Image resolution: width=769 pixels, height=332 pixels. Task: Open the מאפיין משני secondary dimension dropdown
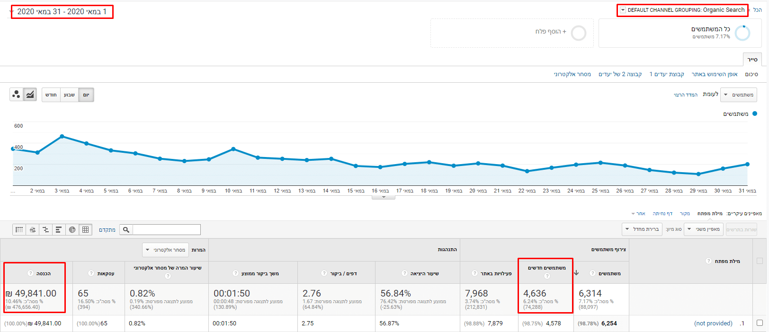tap(704, 229)
